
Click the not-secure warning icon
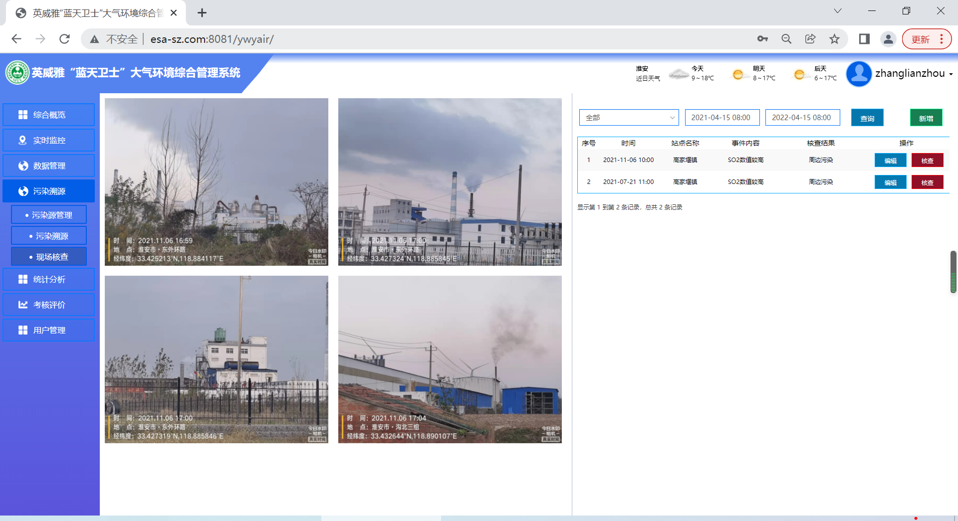pos(94,39)
